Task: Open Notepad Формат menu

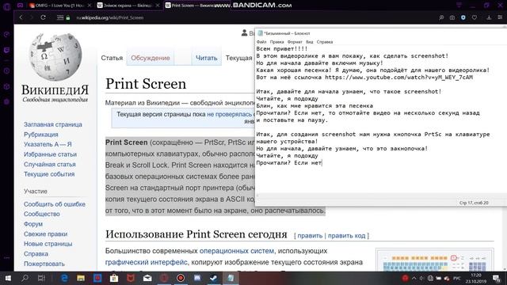Action: point(295,42)
